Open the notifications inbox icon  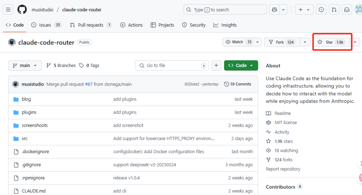347,10
